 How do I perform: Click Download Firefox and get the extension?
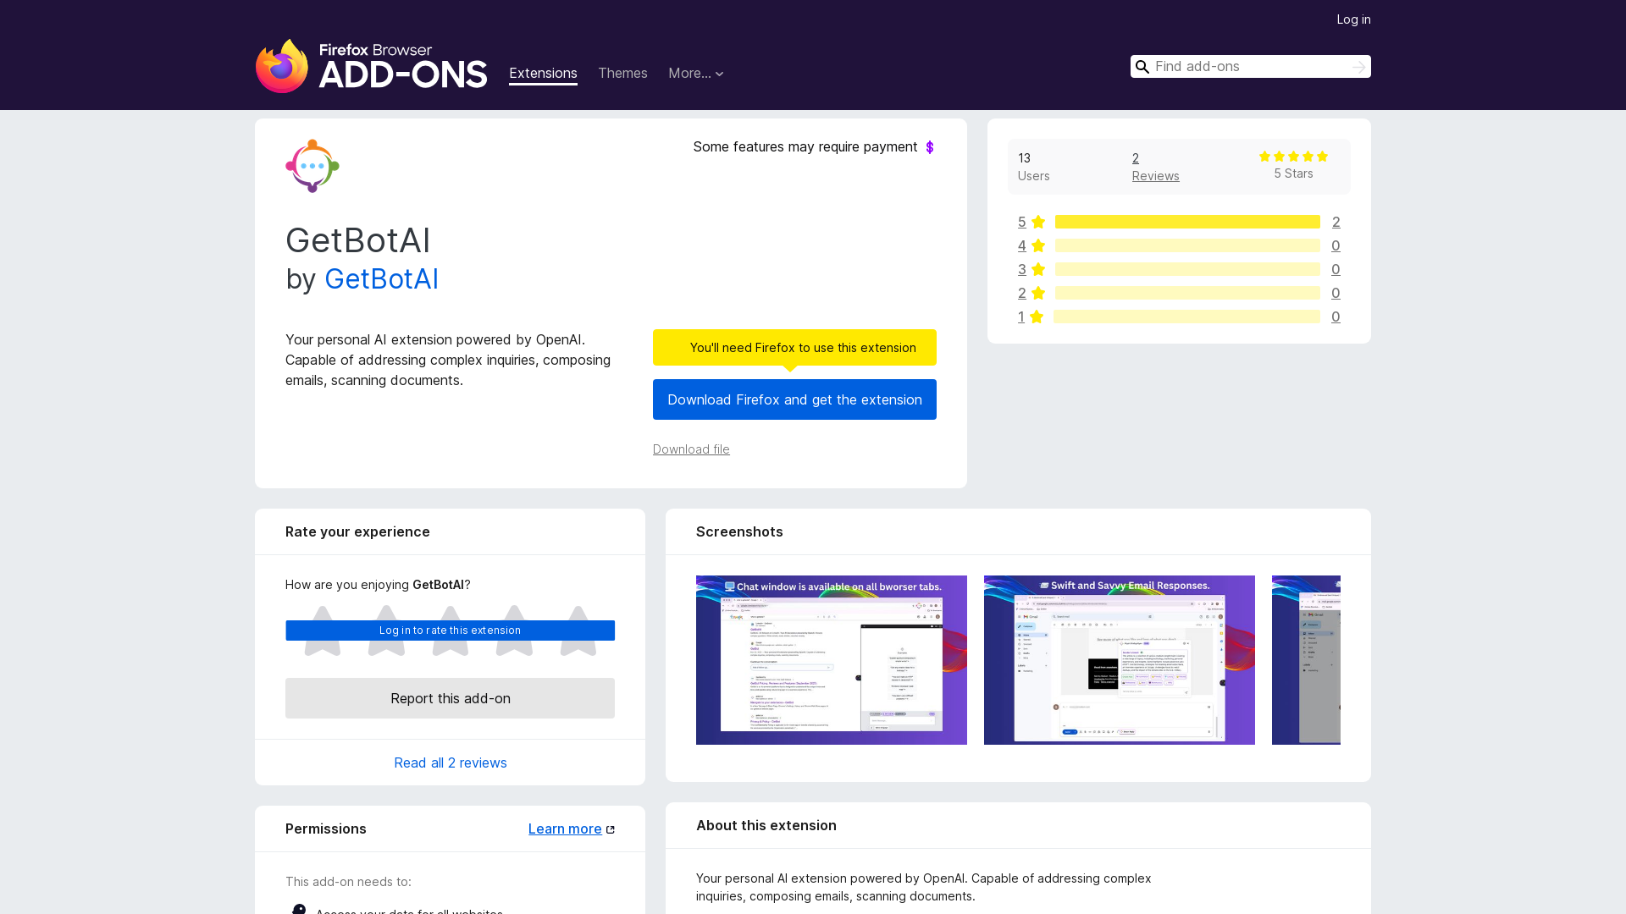coord(794,399)
